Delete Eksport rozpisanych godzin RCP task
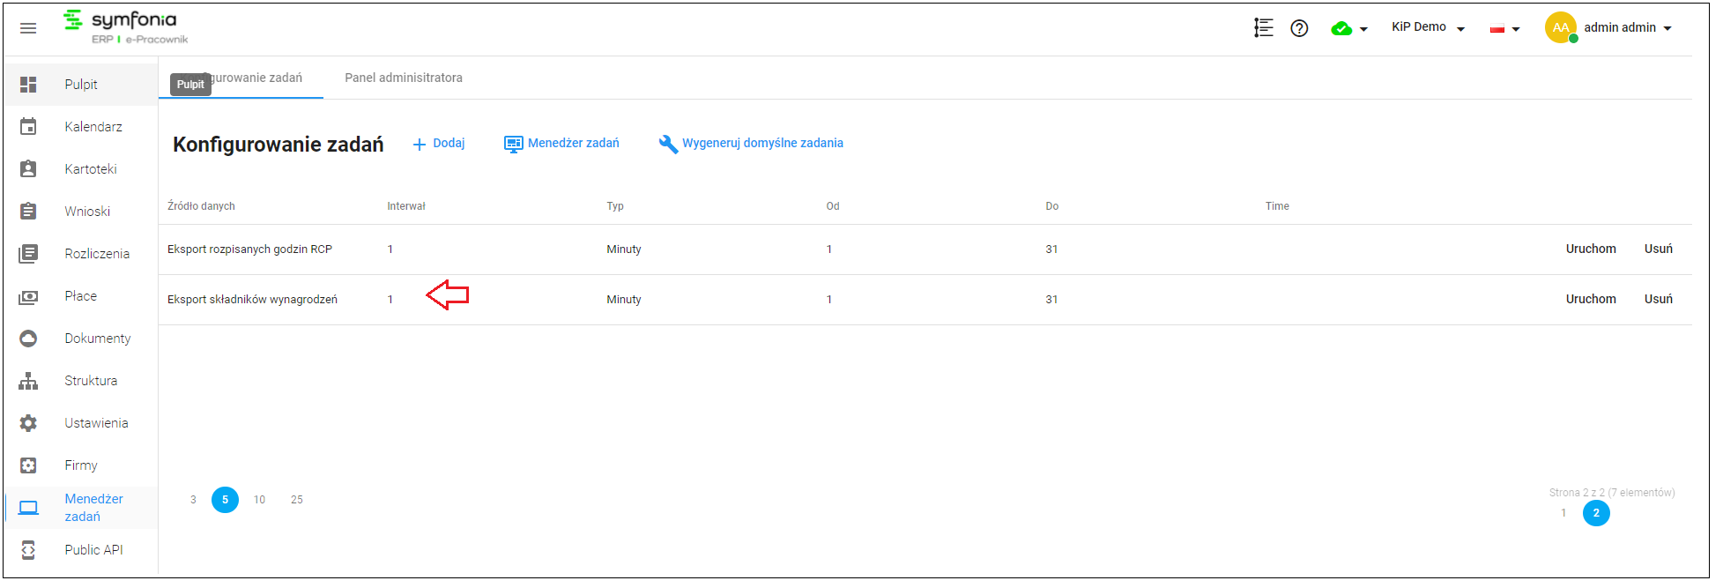 pyautogui.click(x=1658, y=249)
